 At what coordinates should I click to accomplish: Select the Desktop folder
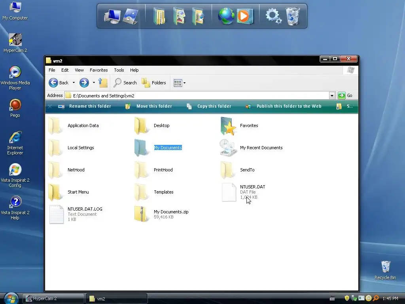(152, 125)
